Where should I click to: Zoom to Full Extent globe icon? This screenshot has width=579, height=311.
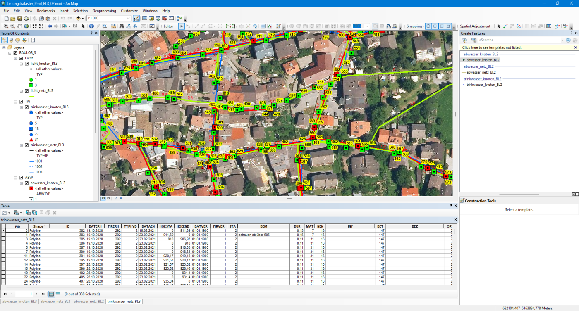pos(26,26)
